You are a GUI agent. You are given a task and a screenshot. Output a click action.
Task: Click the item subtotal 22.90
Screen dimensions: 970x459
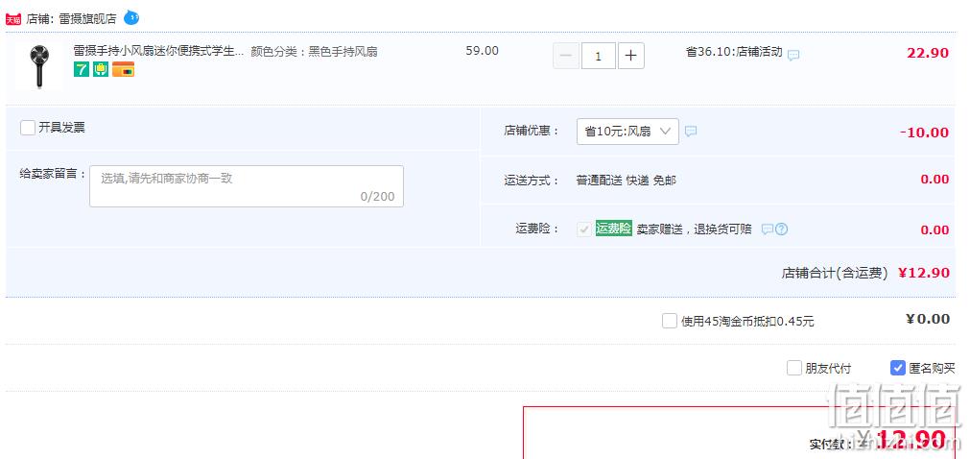[x=928, y=53]
